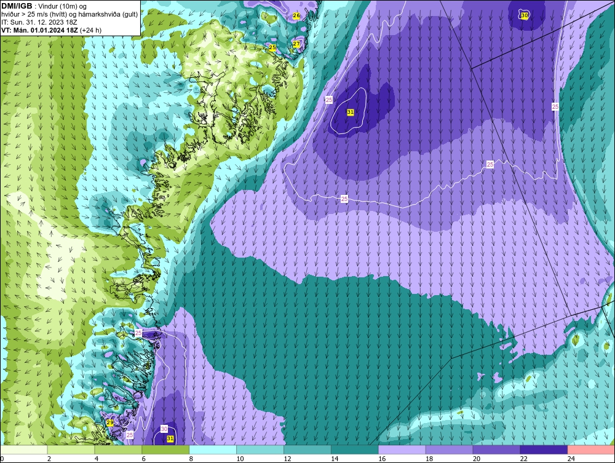Click the yellow 31 marker beside white 30 label
The width and height of the screenshot is (615, 463).
[x=170, y=438]
